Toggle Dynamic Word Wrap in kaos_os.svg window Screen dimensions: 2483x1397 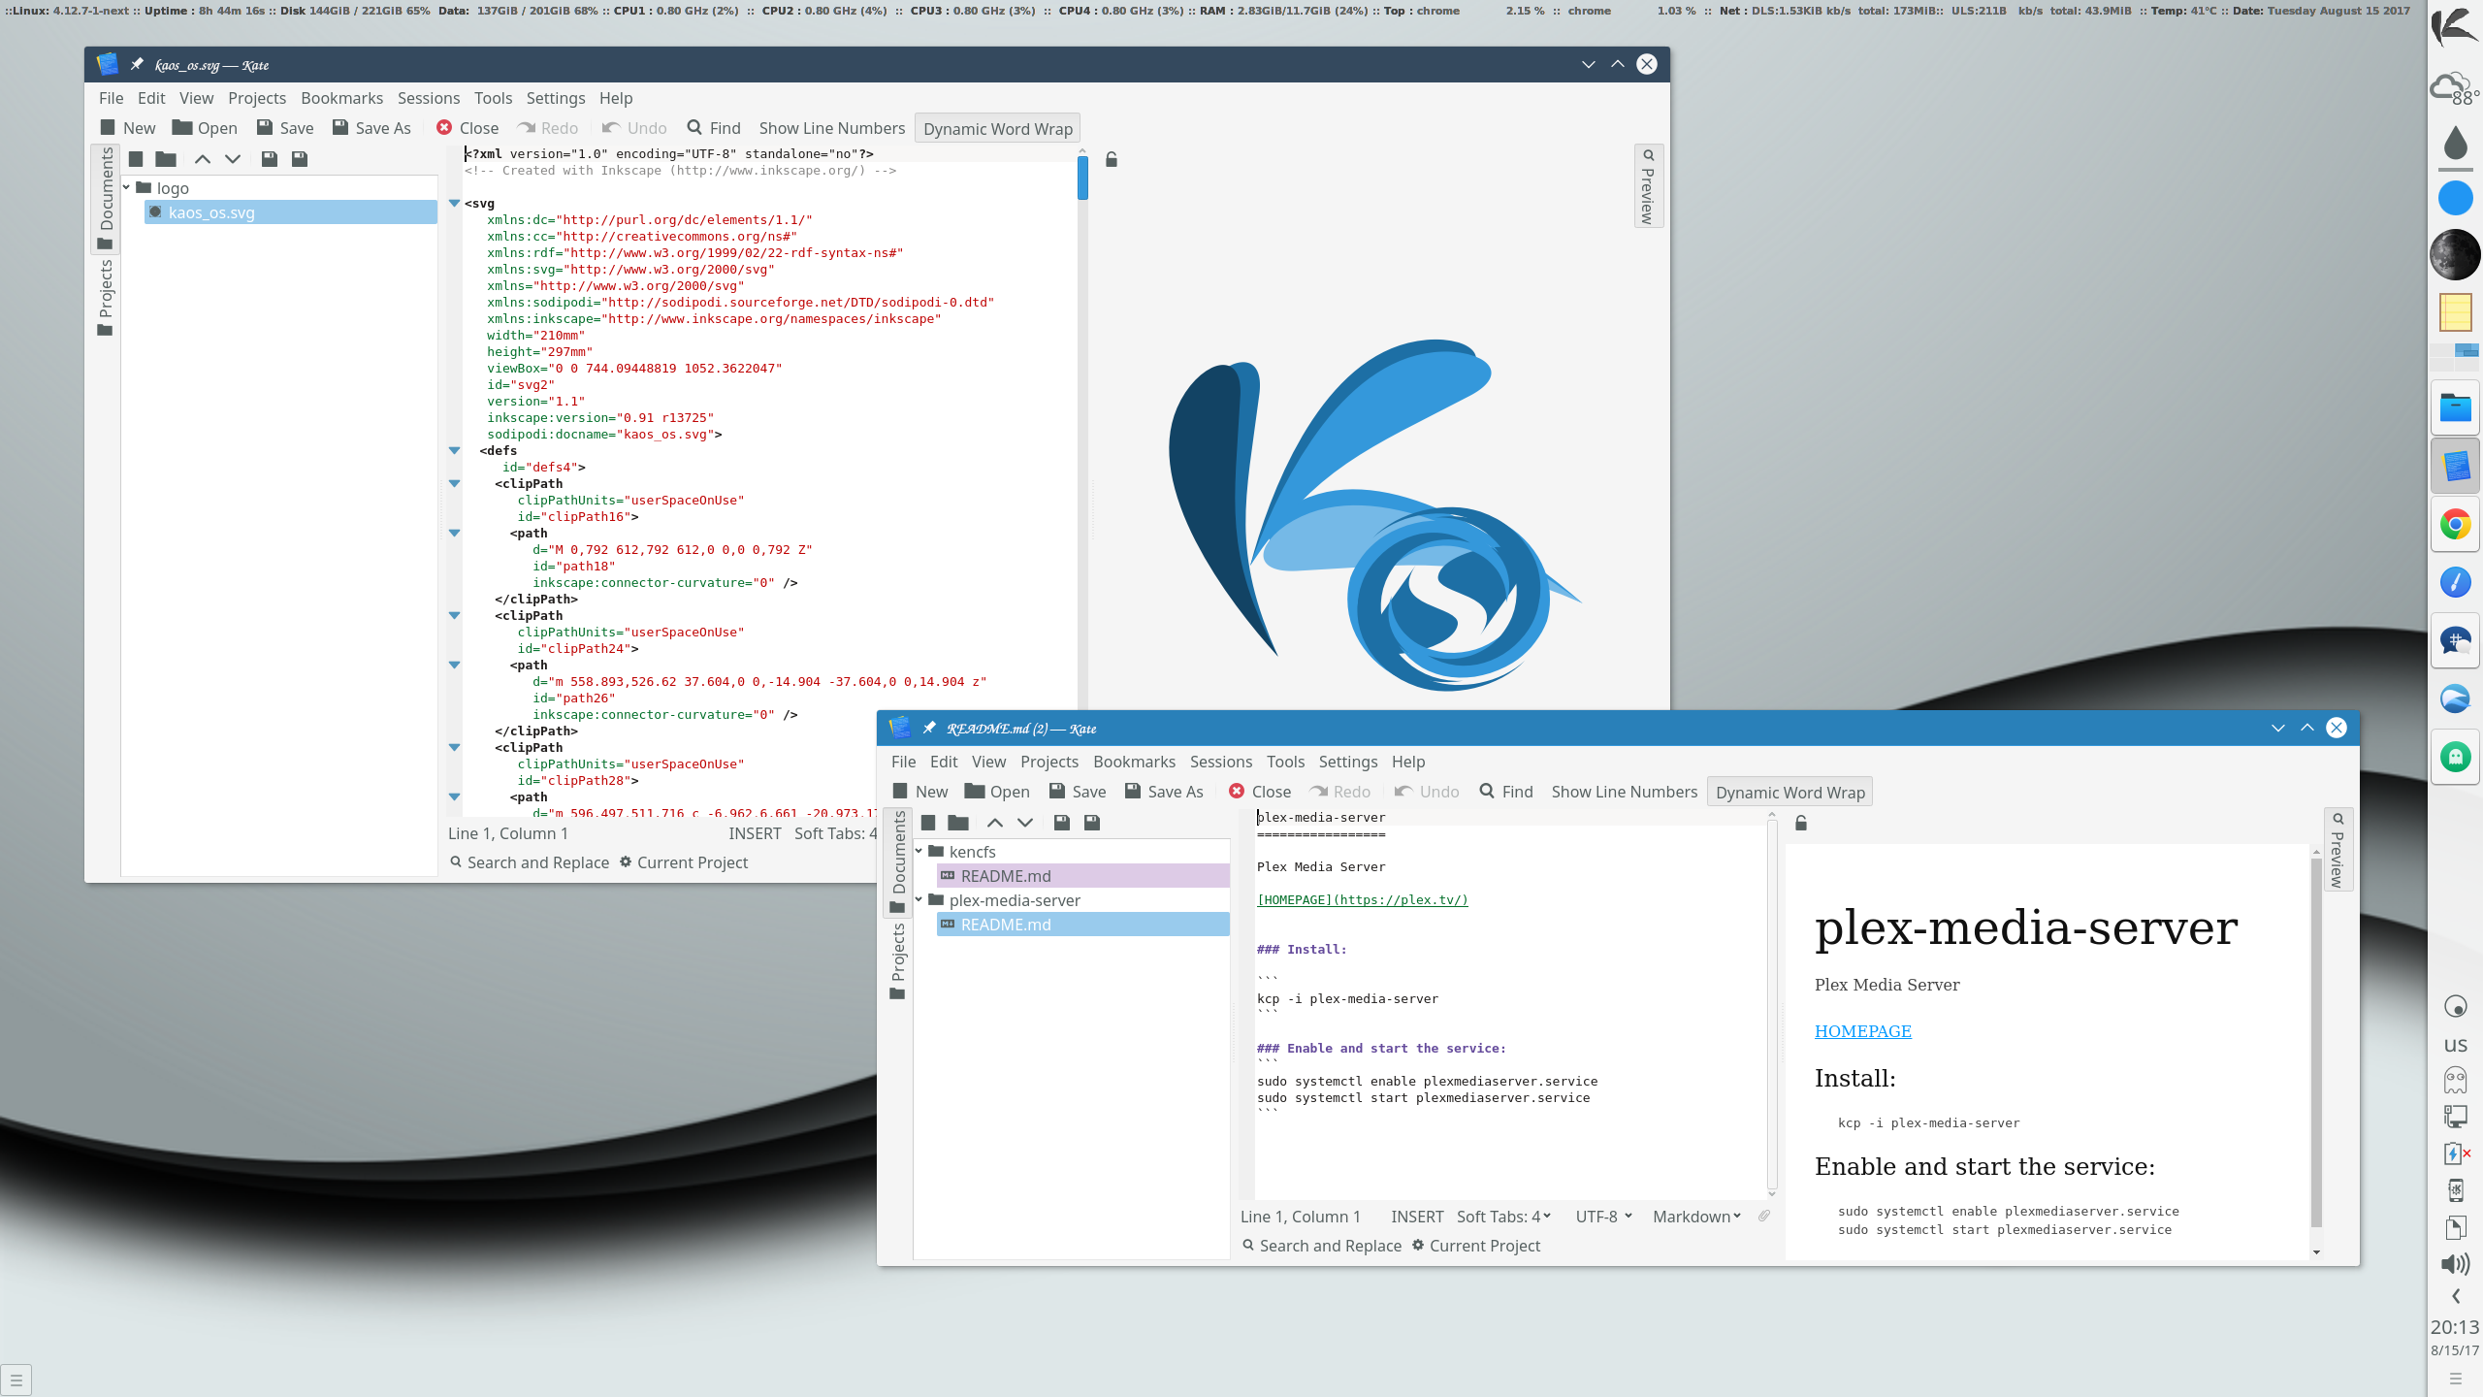tap(998, 128)
